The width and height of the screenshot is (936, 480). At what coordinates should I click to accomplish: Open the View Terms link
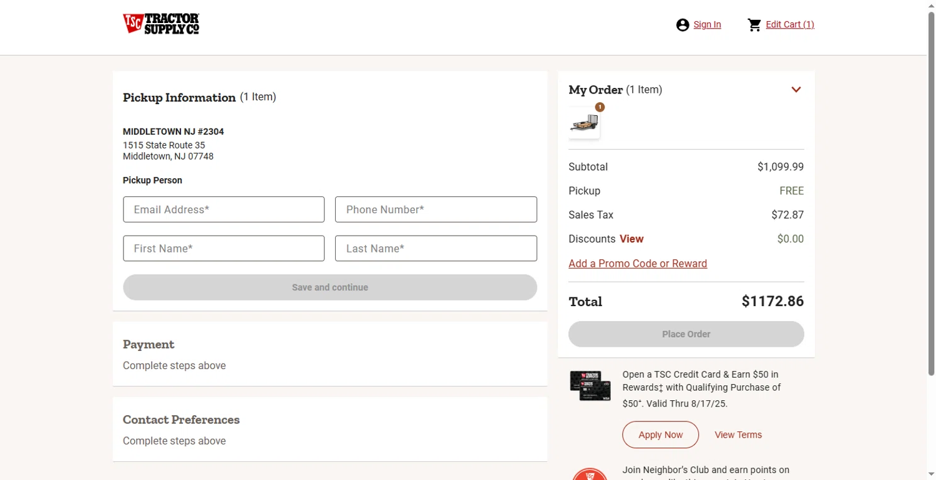coord(738,435)
